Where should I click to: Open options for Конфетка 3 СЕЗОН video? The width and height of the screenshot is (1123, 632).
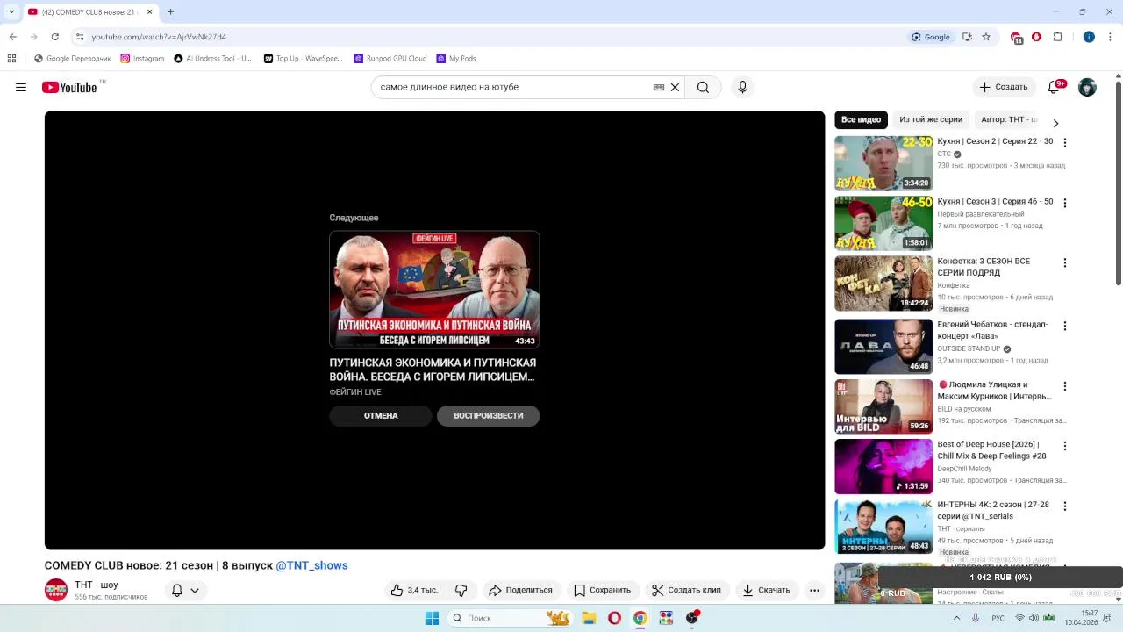1065,262
